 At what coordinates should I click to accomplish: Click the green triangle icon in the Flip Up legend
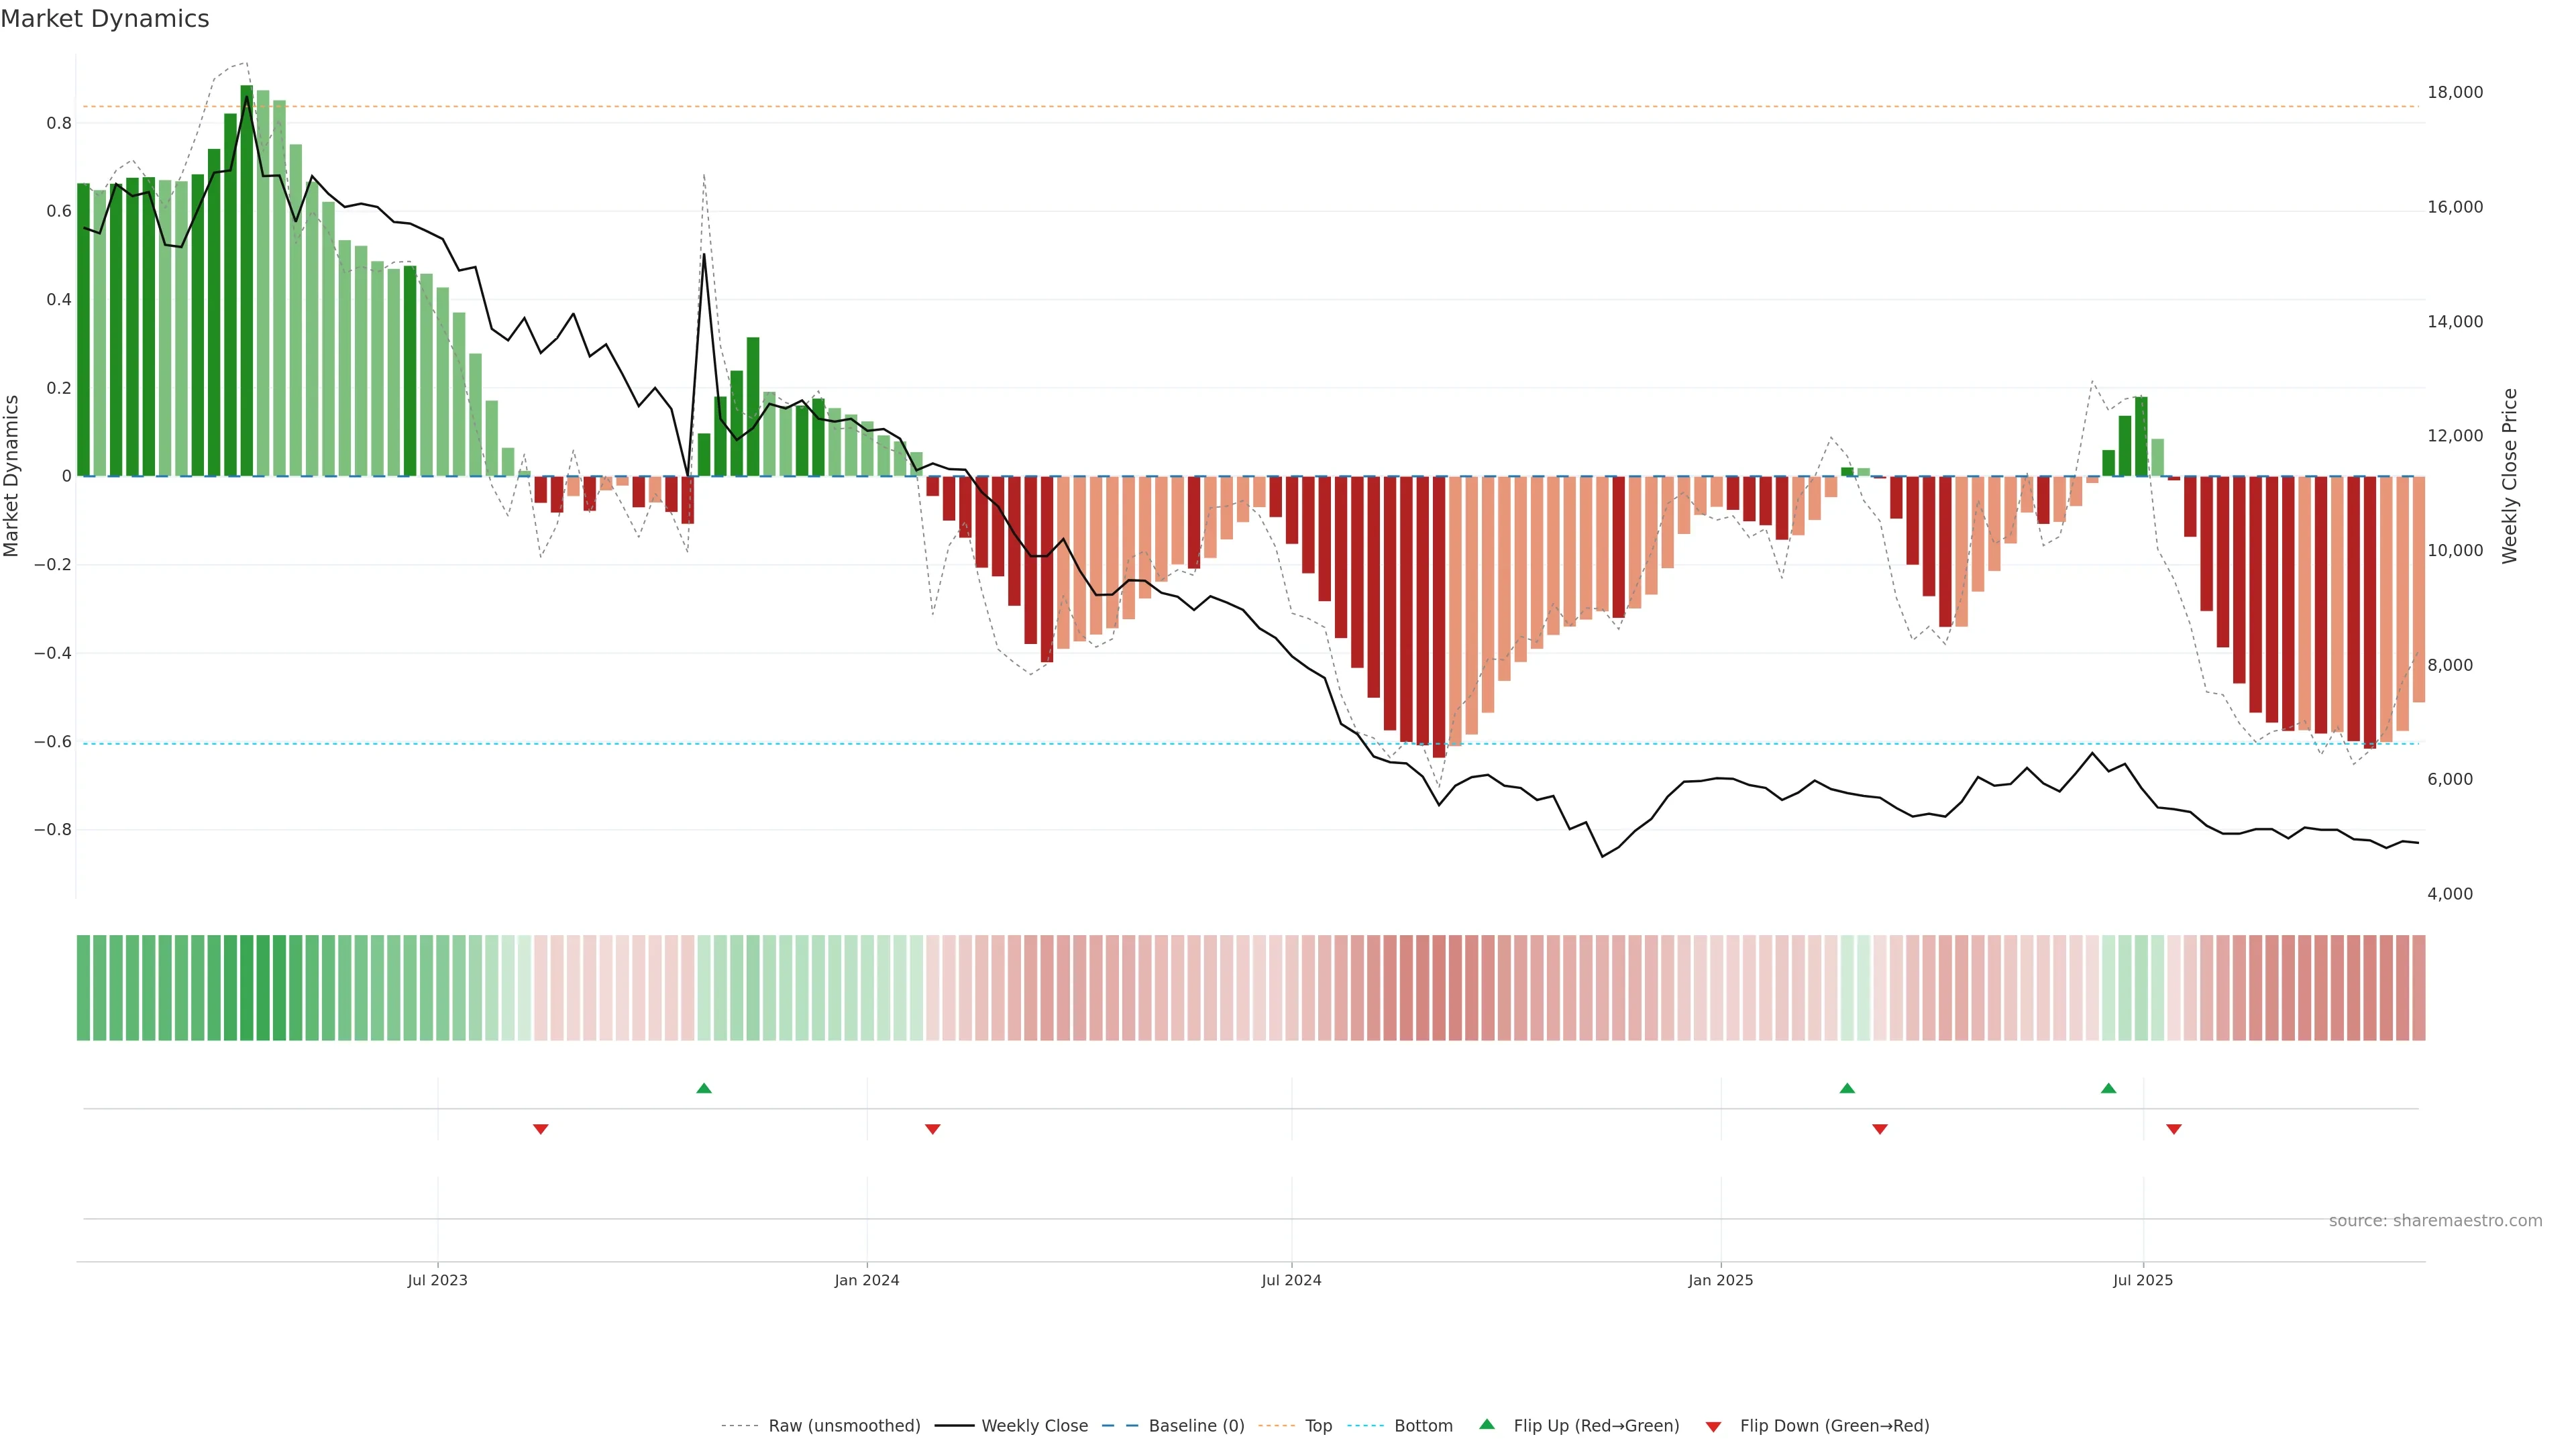(1487, 1424)
